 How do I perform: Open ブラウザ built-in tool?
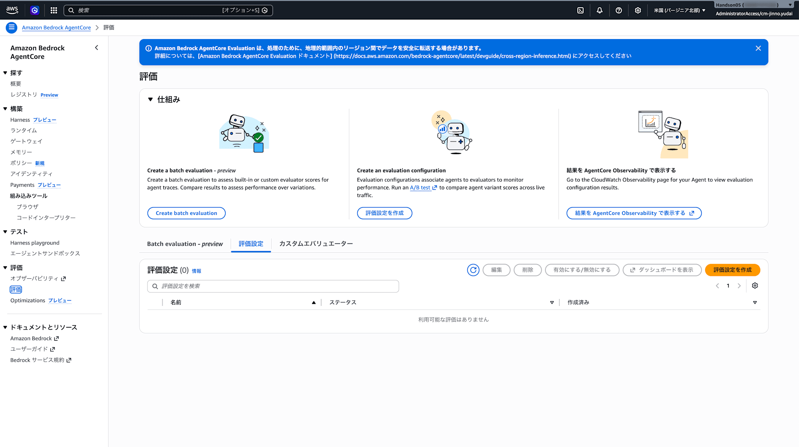28,207
